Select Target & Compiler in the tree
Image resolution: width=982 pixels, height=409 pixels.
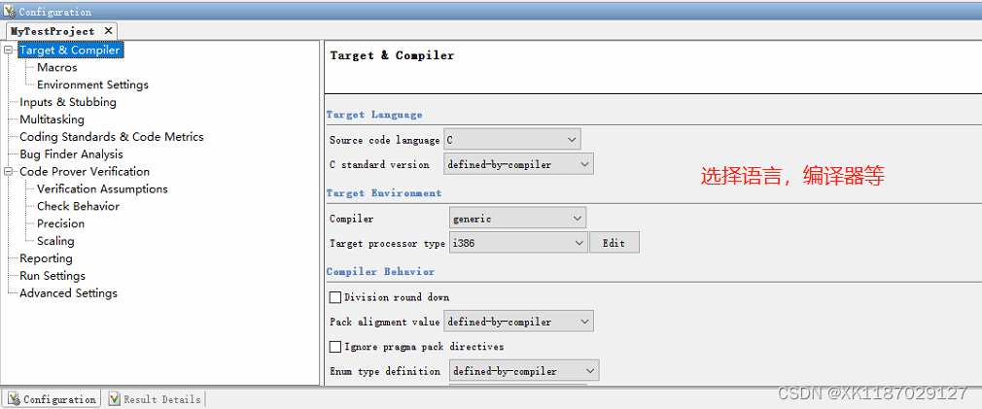coord(69,50)
